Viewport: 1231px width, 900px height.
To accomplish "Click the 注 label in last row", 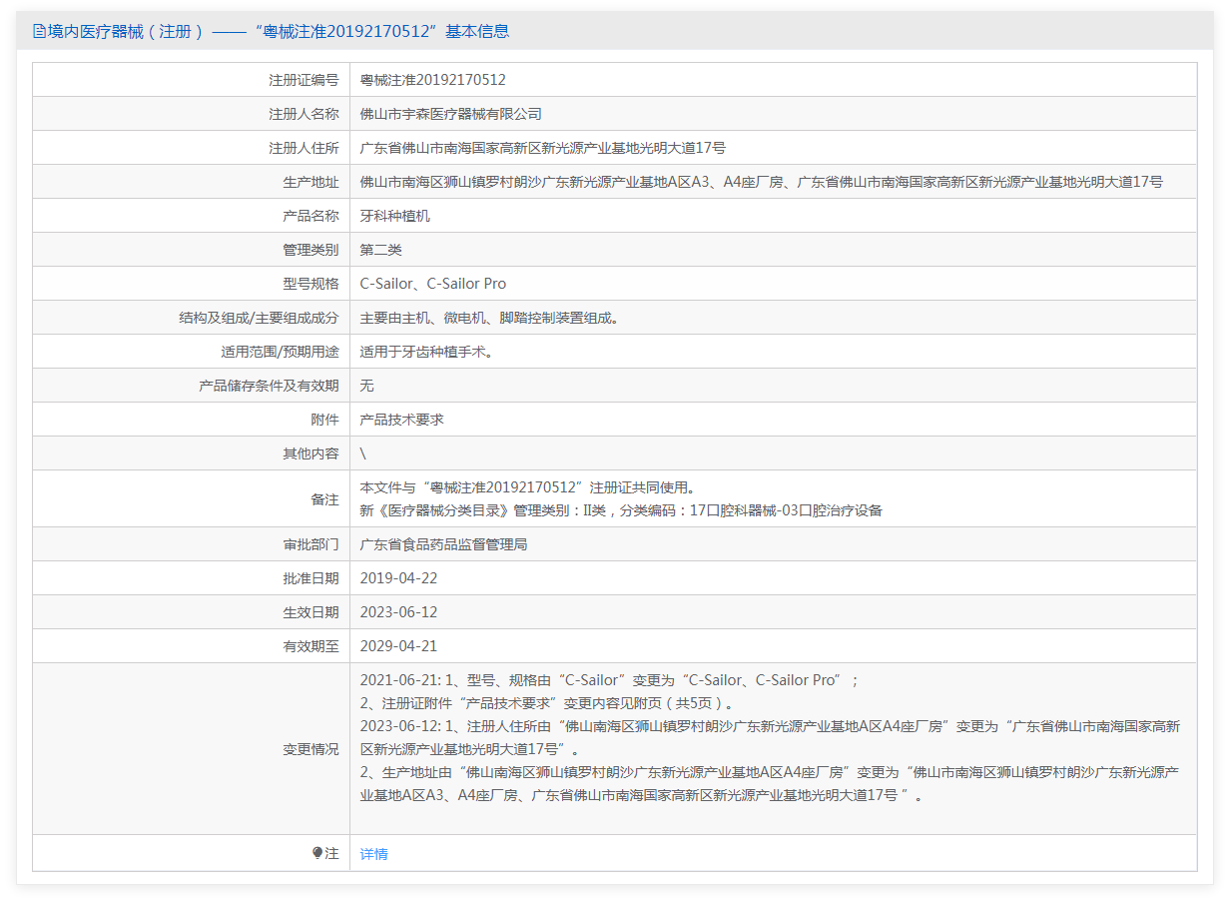I will [331, 854].
